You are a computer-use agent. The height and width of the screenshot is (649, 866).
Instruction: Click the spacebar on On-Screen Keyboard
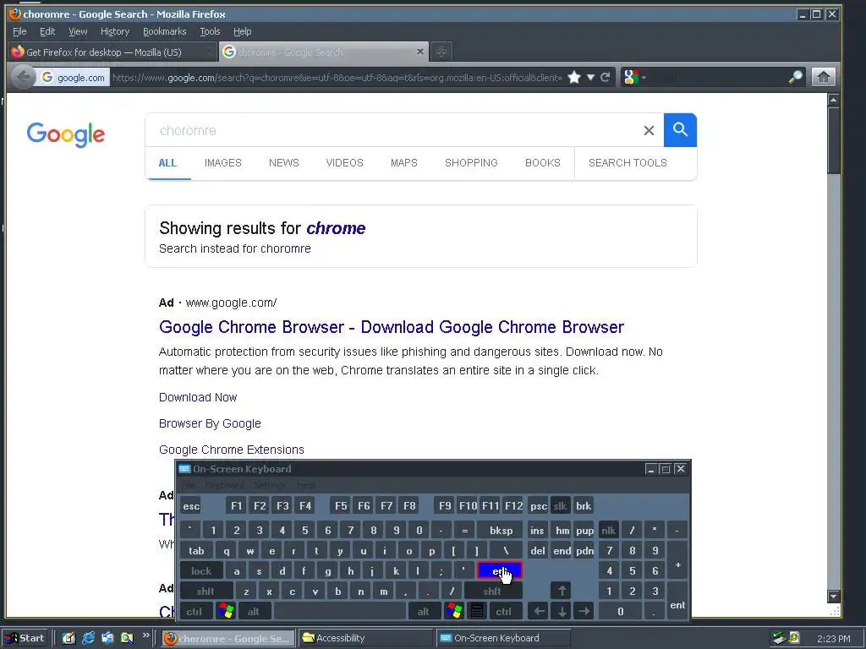click(x=340, y=611)
